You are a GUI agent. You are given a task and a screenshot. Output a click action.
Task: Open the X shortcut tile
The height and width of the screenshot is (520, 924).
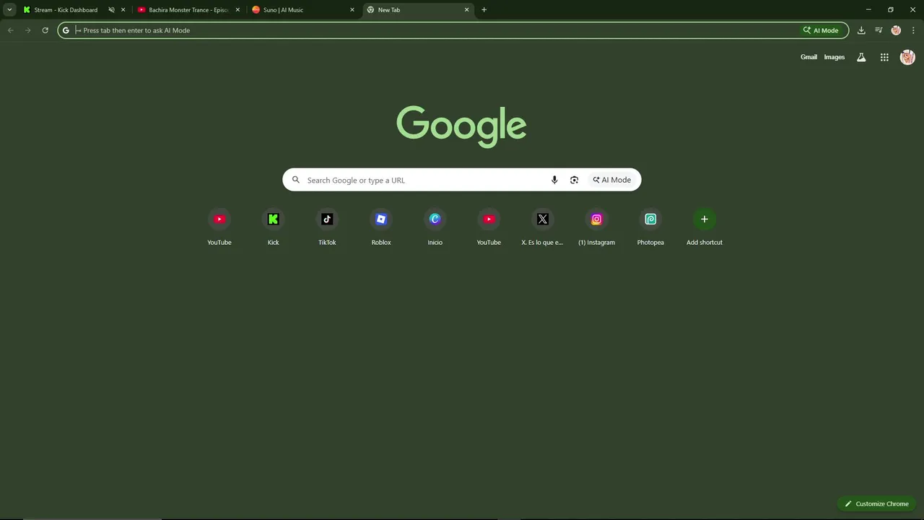[x=543, y=227]
